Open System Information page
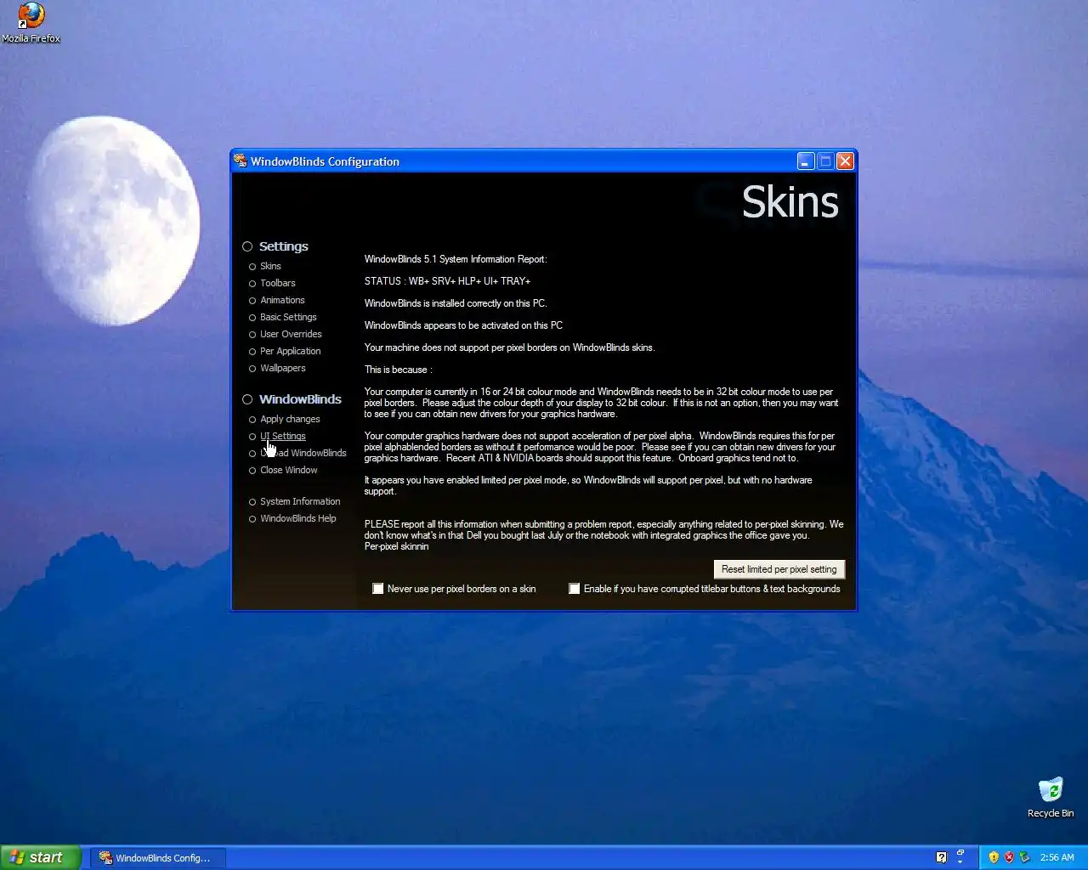 (300, 501)
